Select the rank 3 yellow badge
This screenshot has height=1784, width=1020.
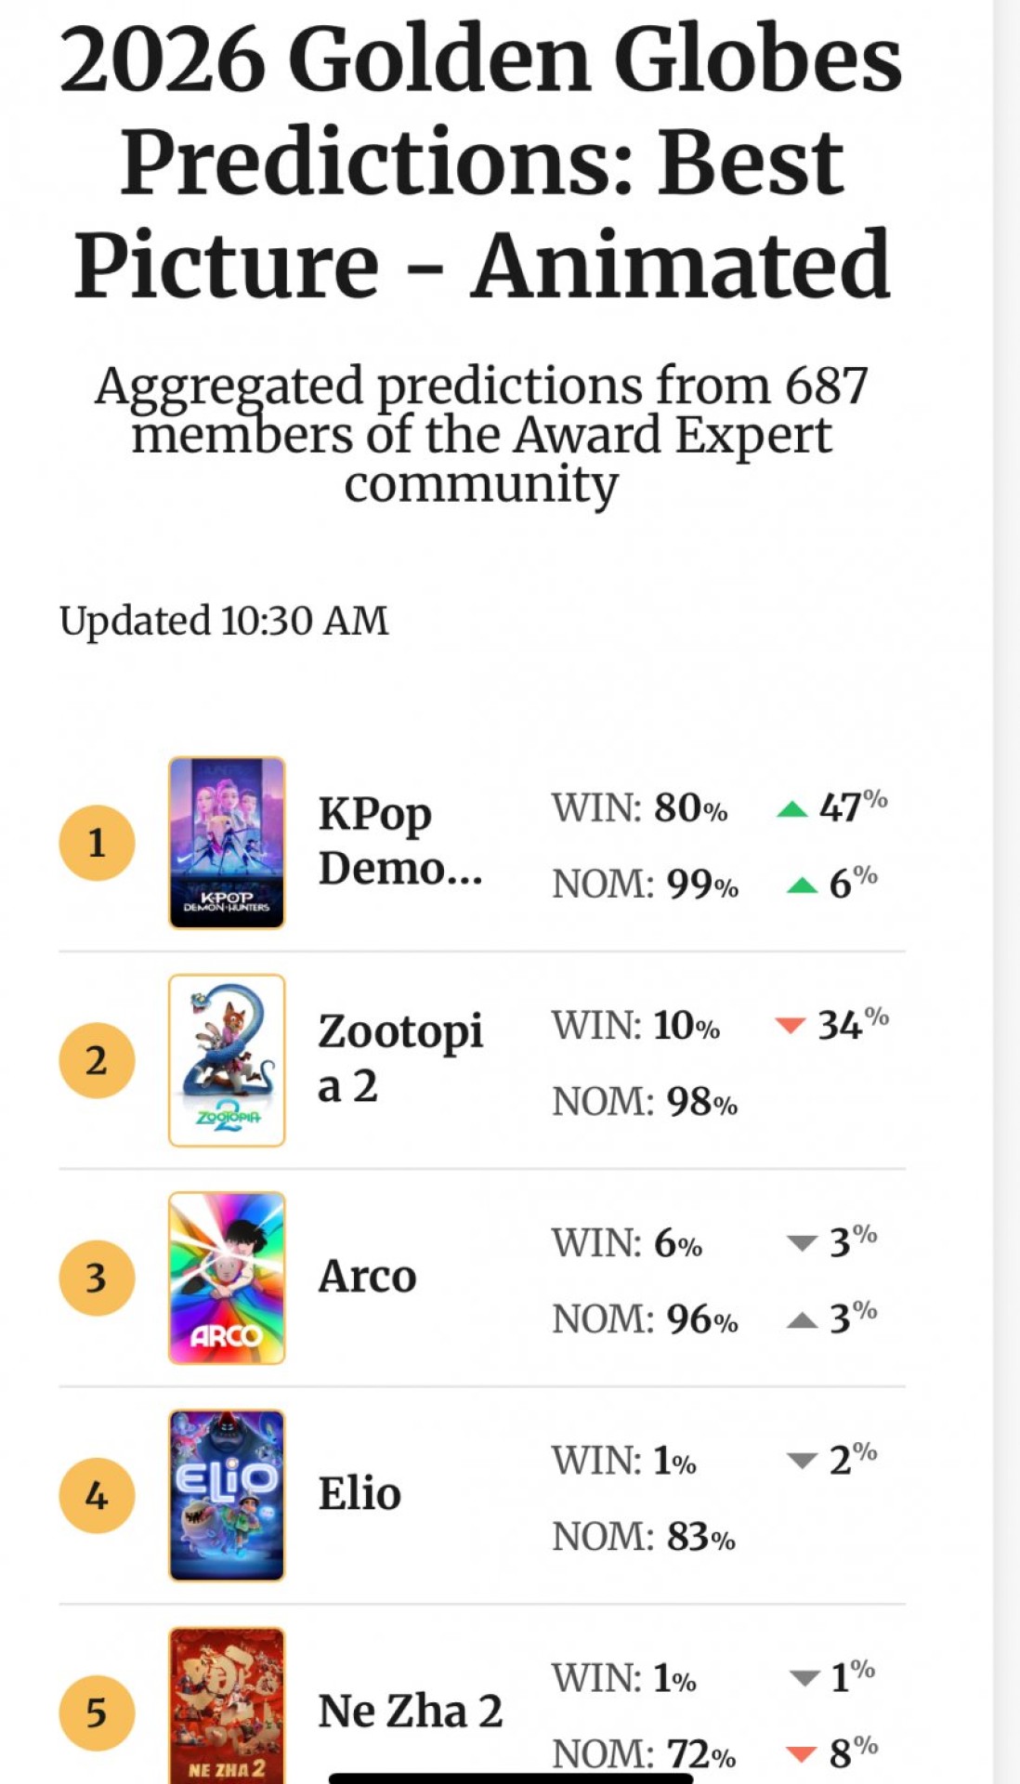[97, 1278]
